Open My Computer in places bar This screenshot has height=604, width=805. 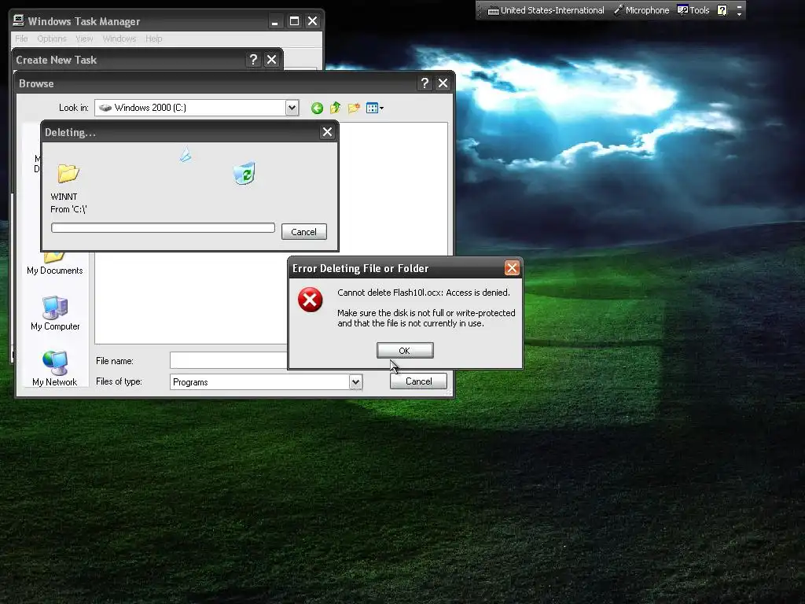click(x=55, y=313)
